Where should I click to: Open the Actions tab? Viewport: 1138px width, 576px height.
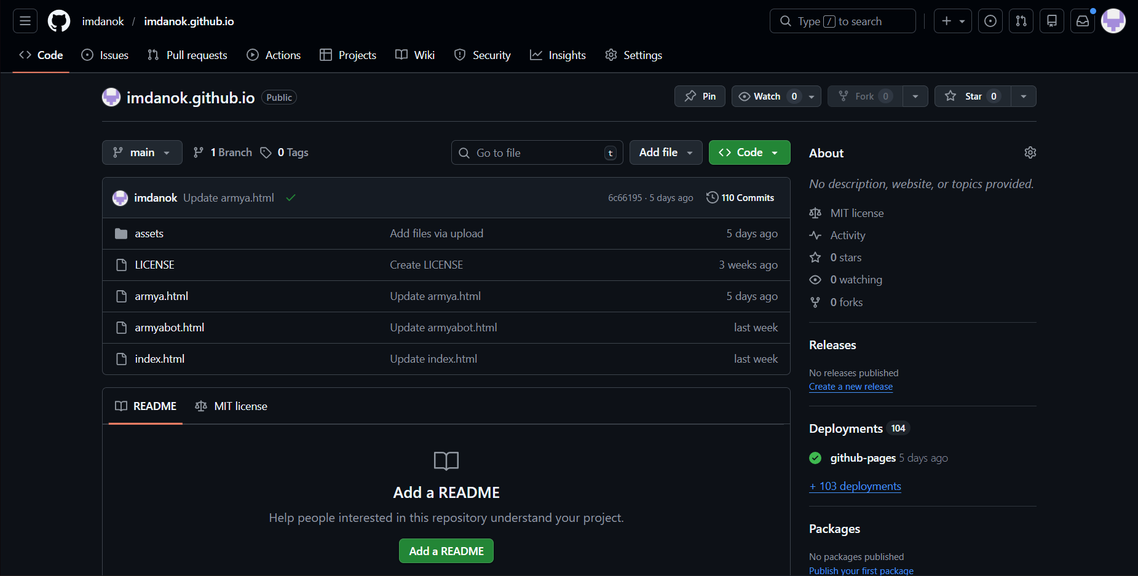tap(274, 55)
